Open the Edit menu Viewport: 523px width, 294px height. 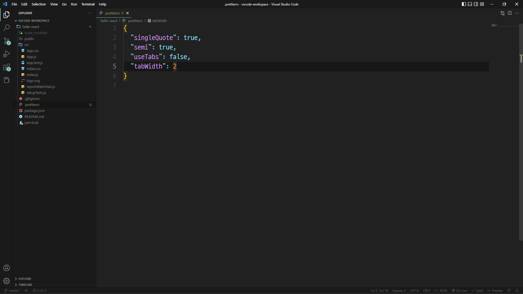coord(24,4)
